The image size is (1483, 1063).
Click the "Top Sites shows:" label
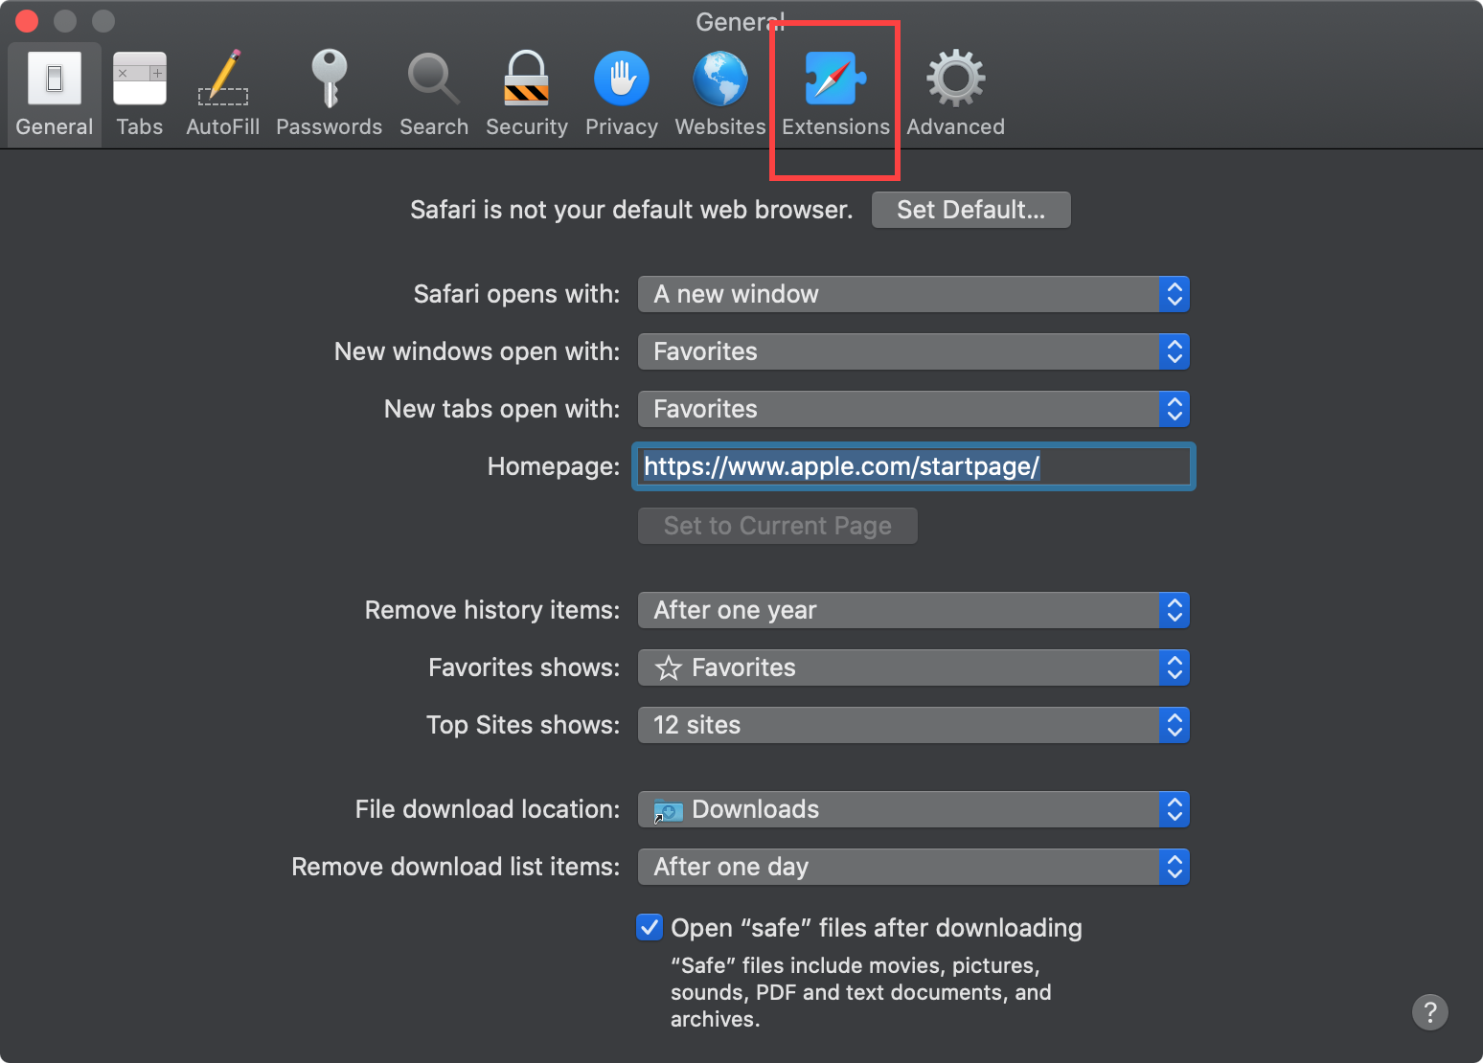(x=523, y=725)
